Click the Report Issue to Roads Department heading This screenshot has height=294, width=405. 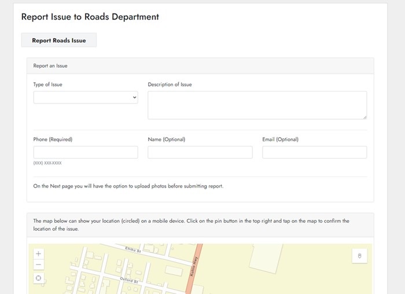click(x=90, y=17)
